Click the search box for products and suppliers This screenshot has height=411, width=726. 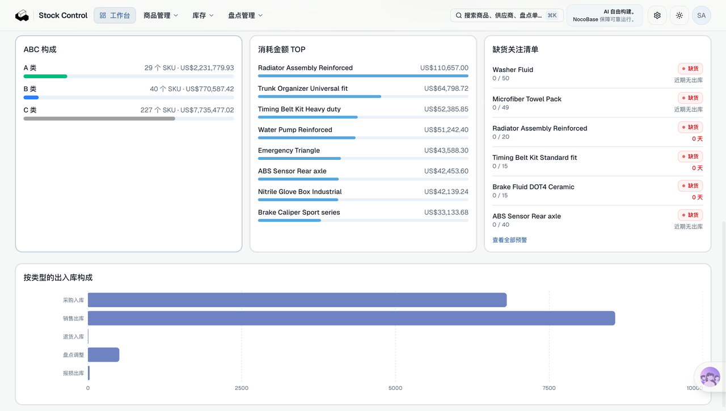click(506, 15)
